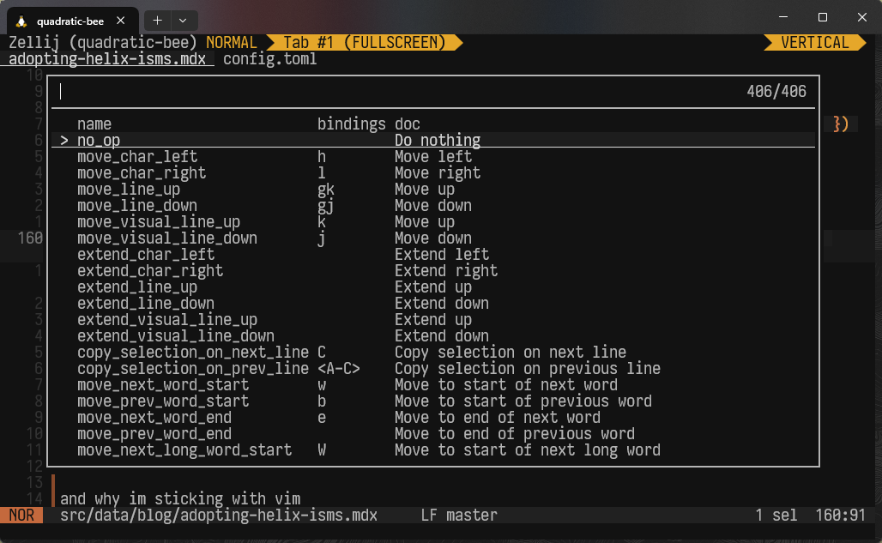The image size is (882, 543).
Task: Select move_char_right command row
Action: (x=433, y=172)
